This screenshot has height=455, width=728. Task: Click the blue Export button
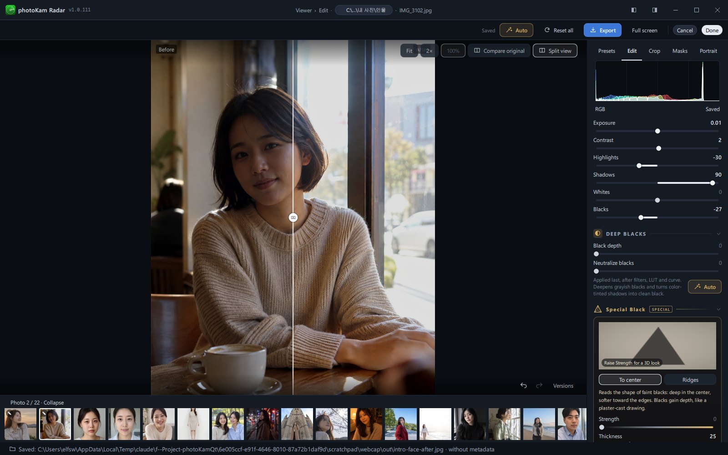[602, 30]
